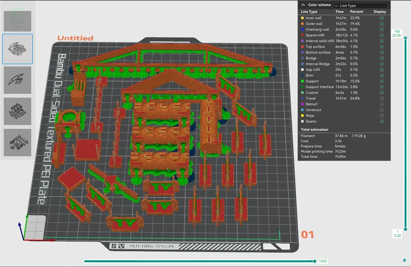Screen dimensions: 411x267
Task: Enable Retract display checkbox
Action: pos(382,104)
